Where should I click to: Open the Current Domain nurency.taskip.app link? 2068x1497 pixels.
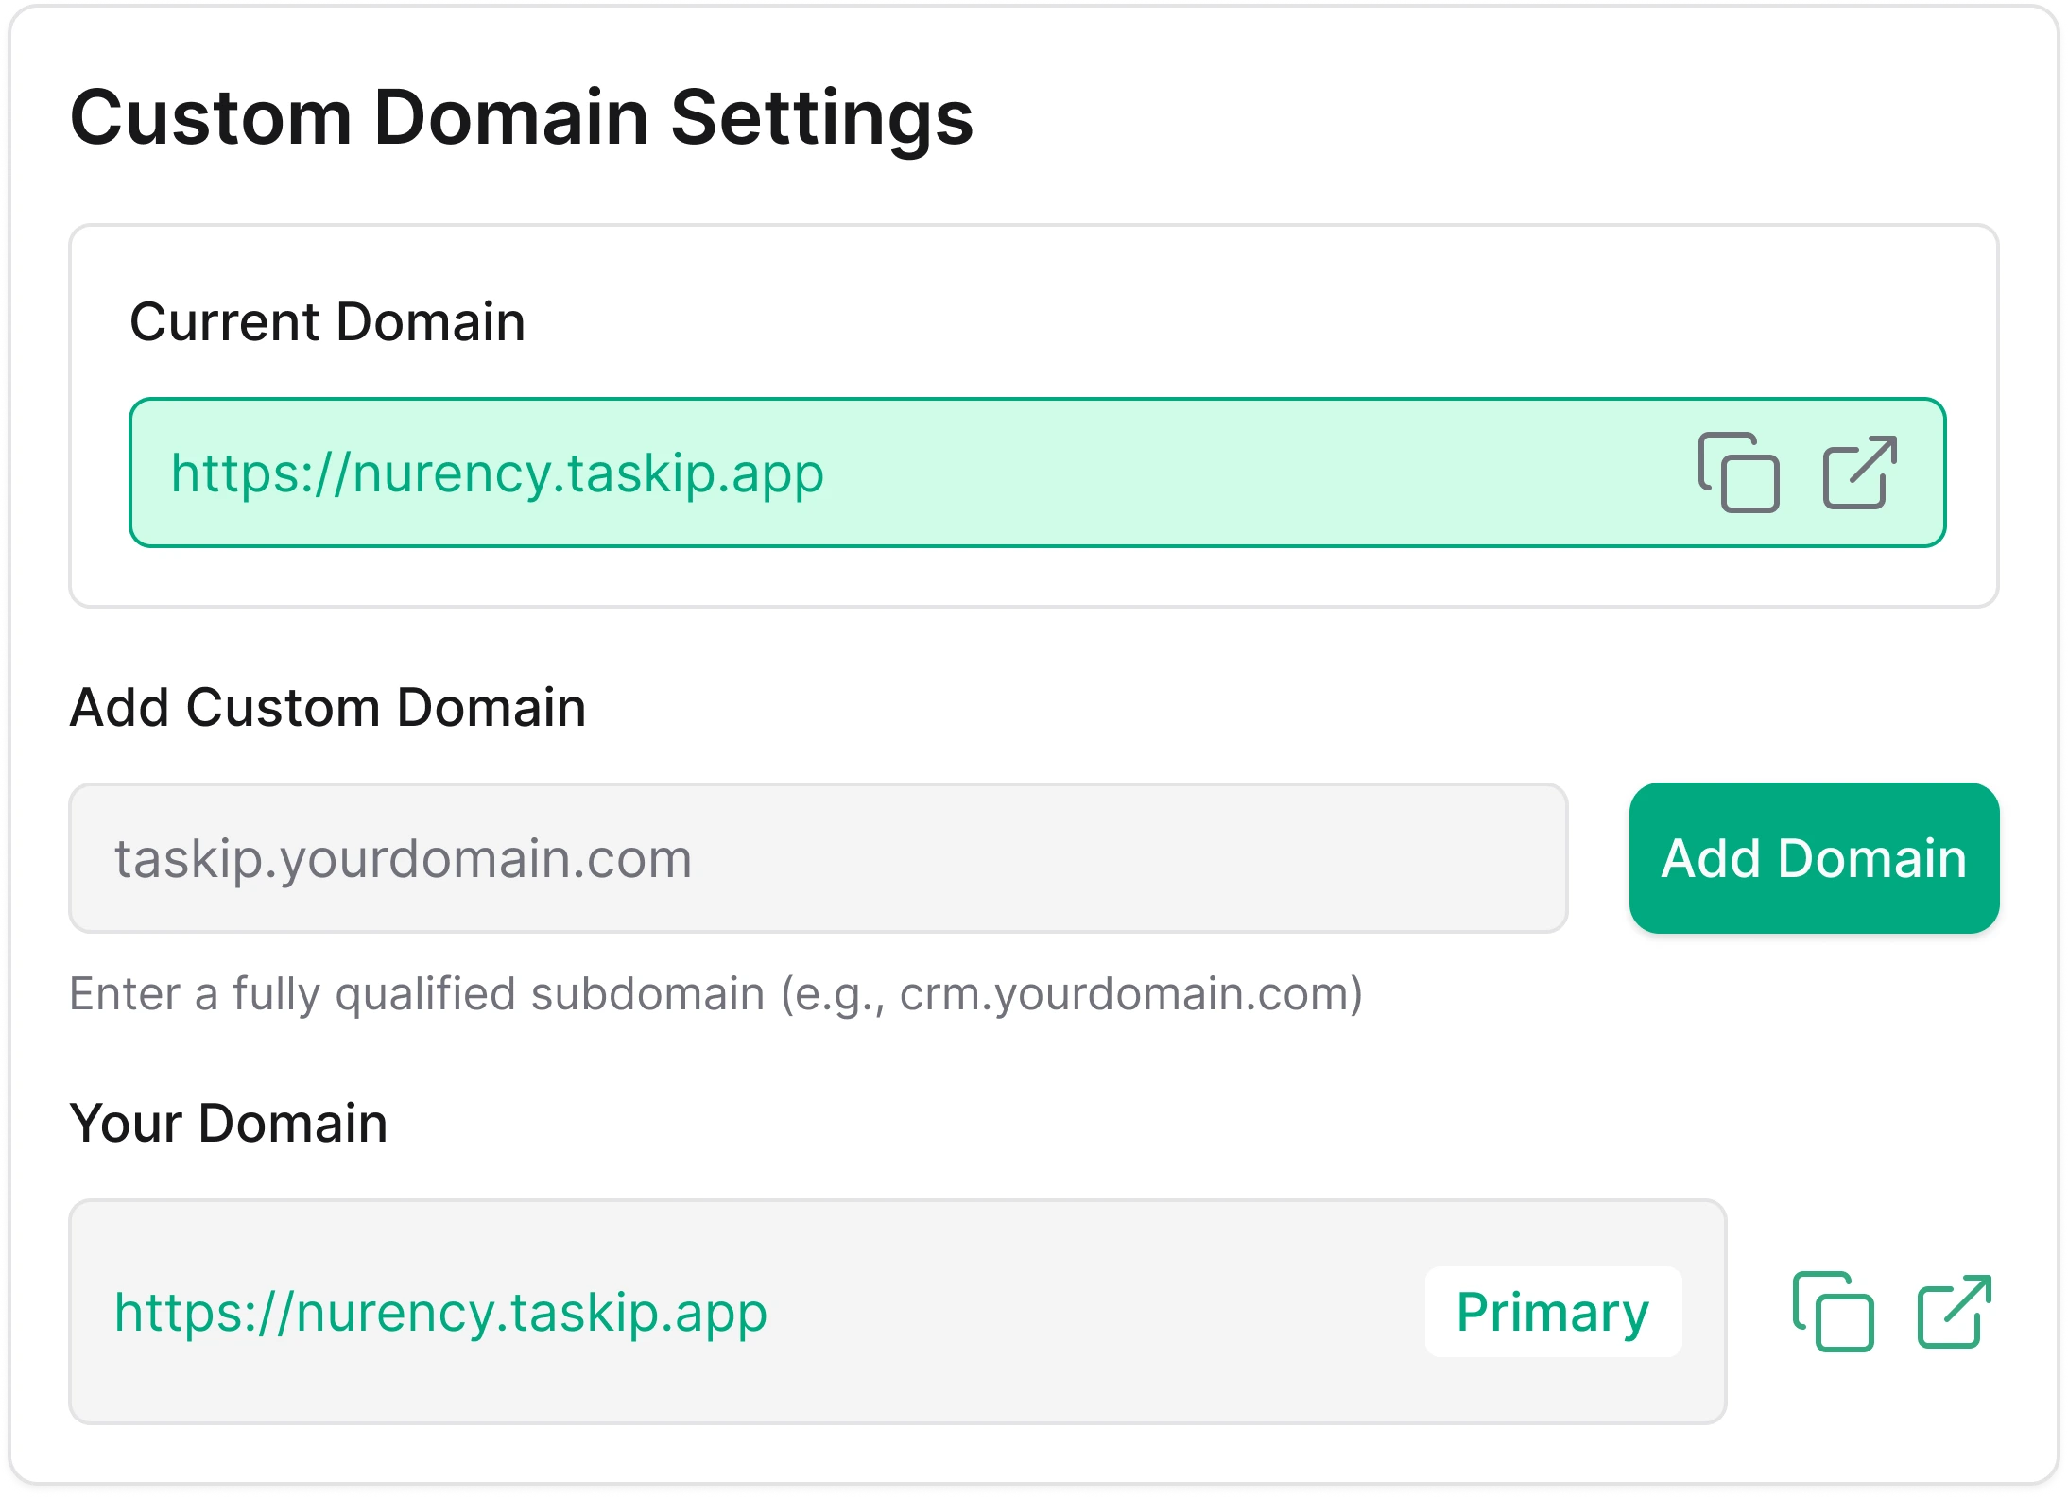pyautogui.click(x=497, y=473)
